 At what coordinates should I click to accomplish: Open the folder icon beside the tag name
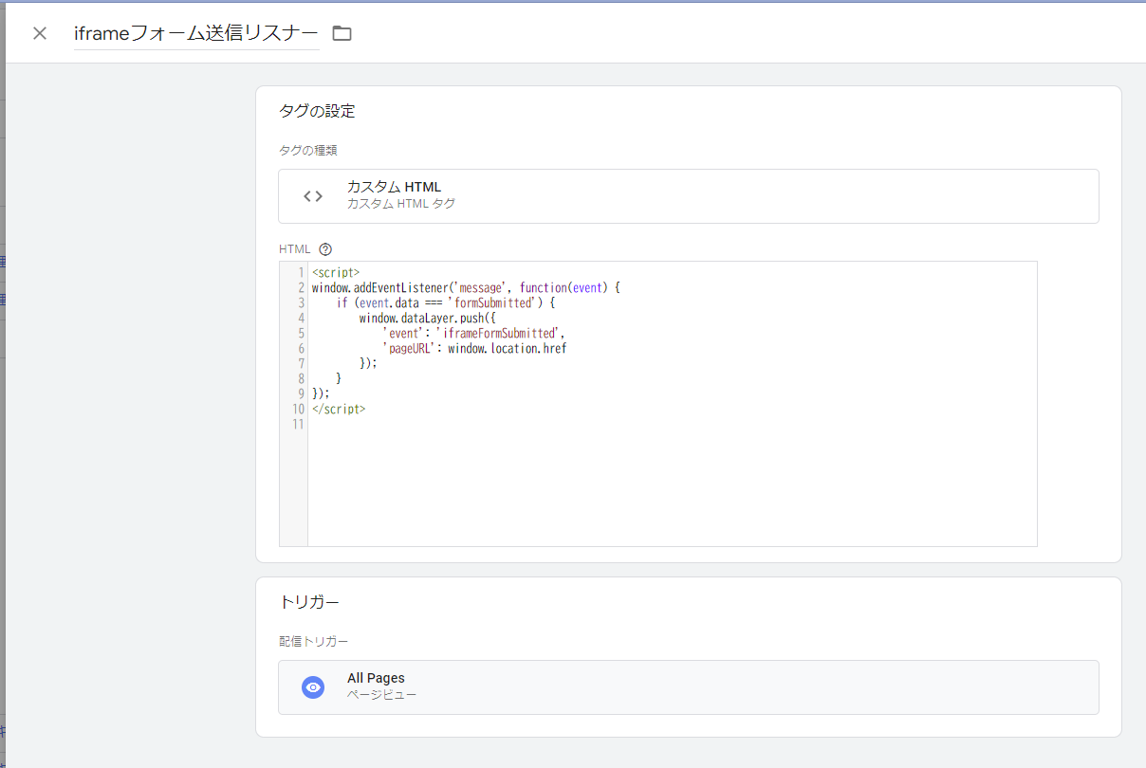[x=342, y=32]
